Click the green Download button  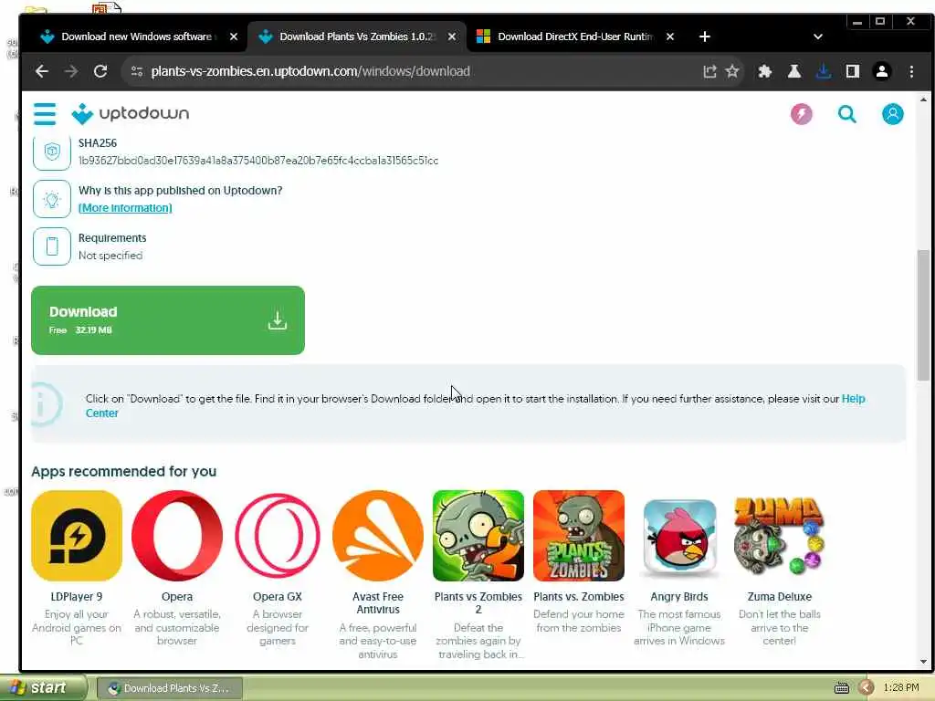[x=168, y=320]
